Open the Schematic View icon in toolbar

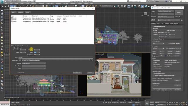pos(135,6)
